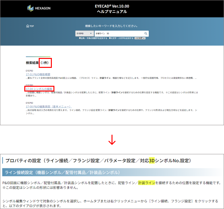Screen dimensions: 224x209
Task: Click the ※この設定はシンボルの形状には影響ありません note
Action: pyautogui.click(x=40, y=188)
